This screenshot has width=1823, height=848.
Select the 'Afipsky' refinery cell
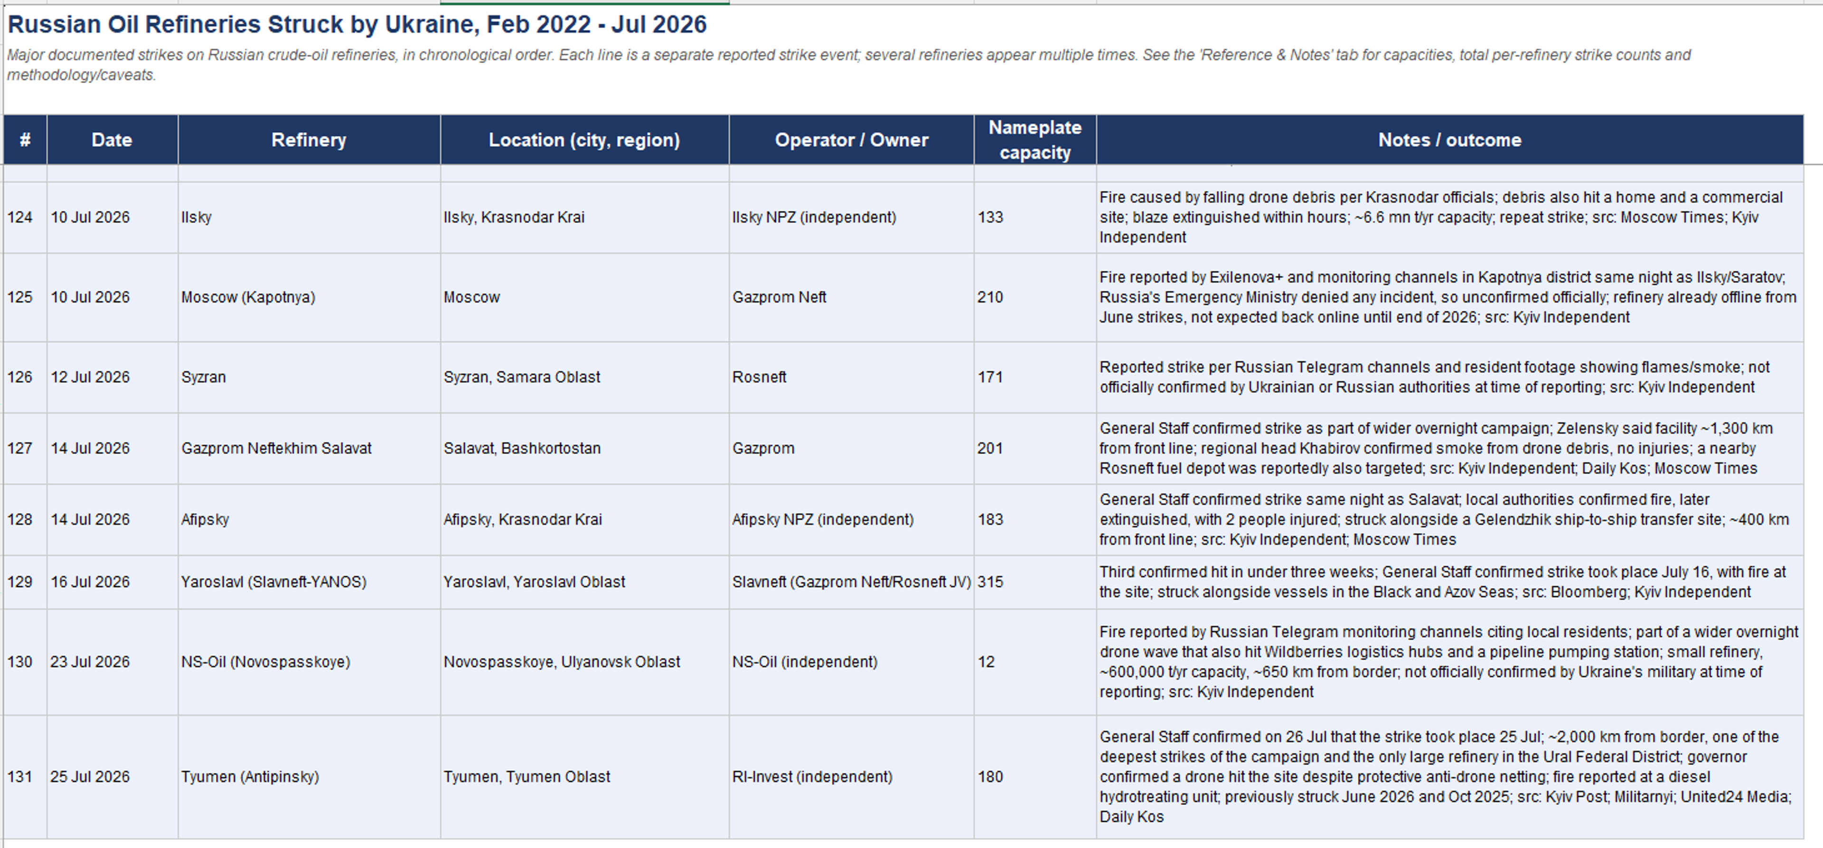(x=309, y=520)
